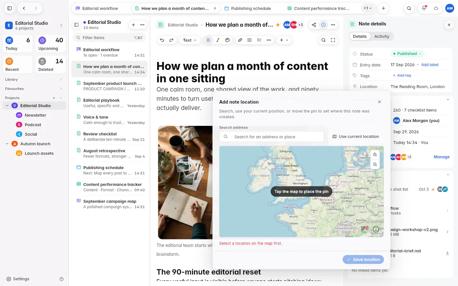Open the map attribution info icon
Screen dimensions: 458x286
(376, 230)
